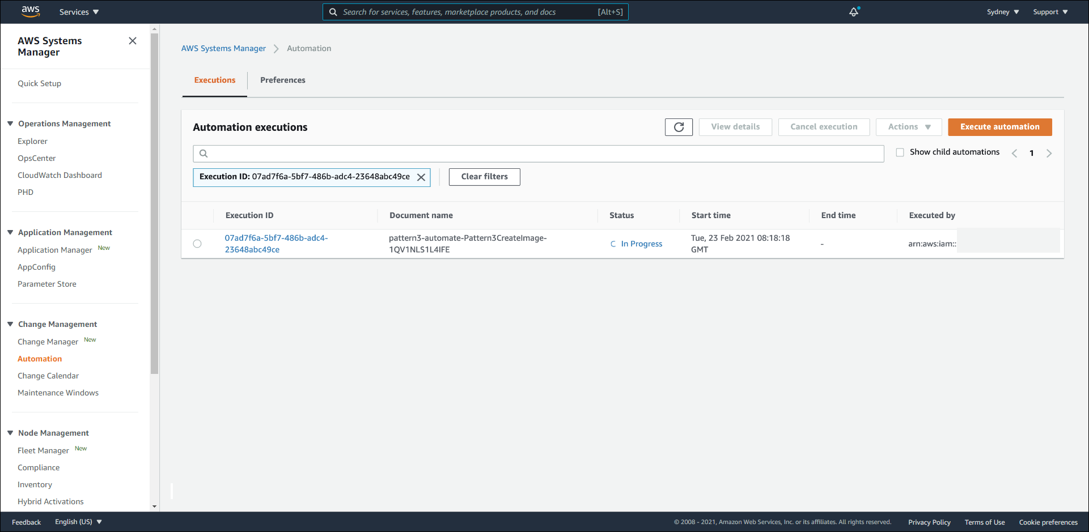Refresh the automation executions list
Image resolution: width=1089 pixels, height=532 pixels.
tap(679, 127)
